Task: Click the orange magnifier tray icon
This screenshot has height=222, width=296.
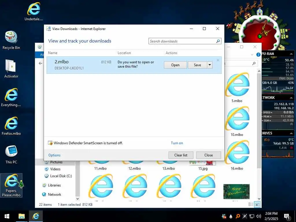Action: [238, 216]
